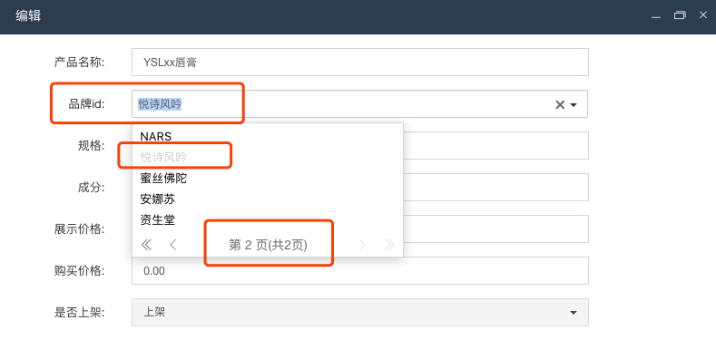The image size is (716, 340).
Task: Close the 编辑 dialog
Action: tap(703, 15)
